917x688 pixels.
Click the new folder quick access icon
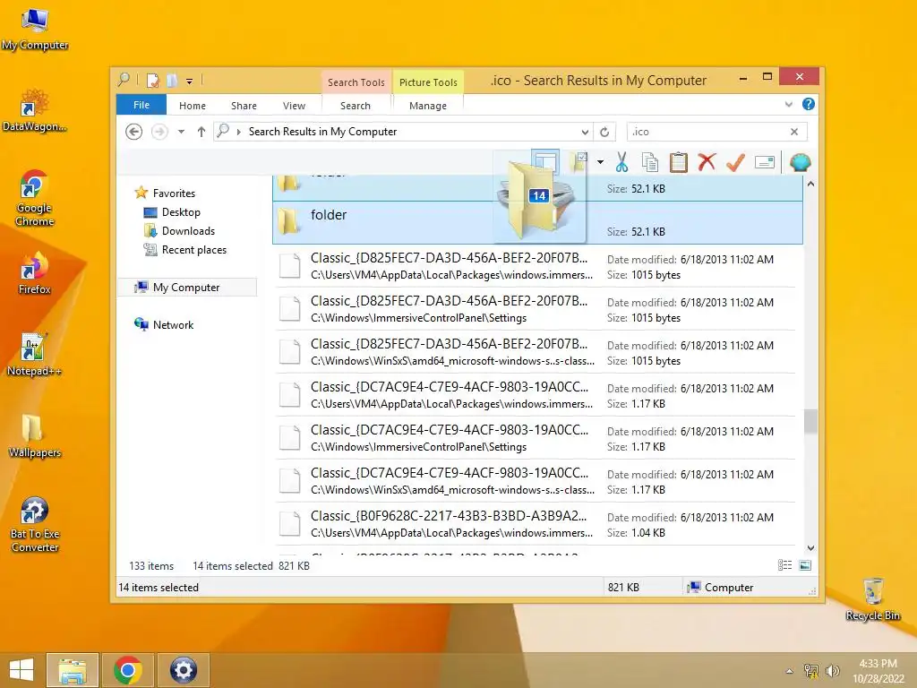click(x=172, y=80)
